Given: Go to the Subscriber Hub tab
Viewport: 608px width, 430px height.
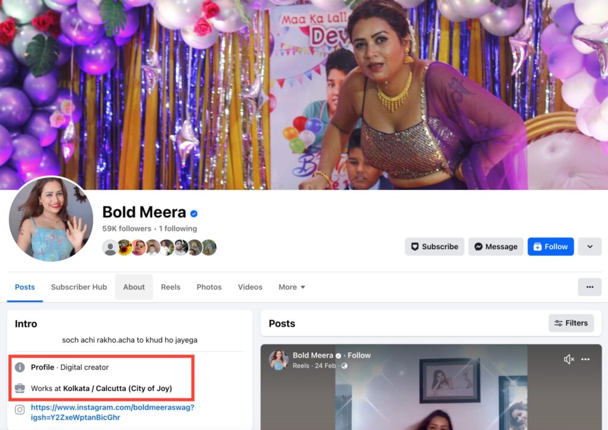Looking at the screenshot, I should [x=79, y=287].
